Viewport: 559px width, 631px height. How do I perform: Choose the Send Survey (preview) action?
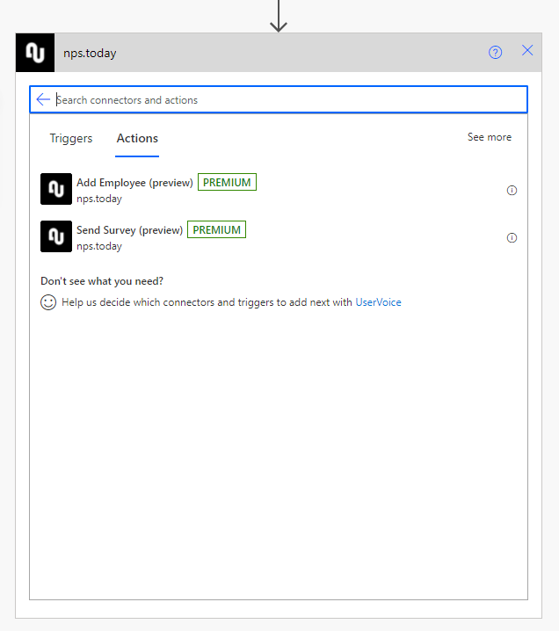pyautogui.click(x=129, y=230)
